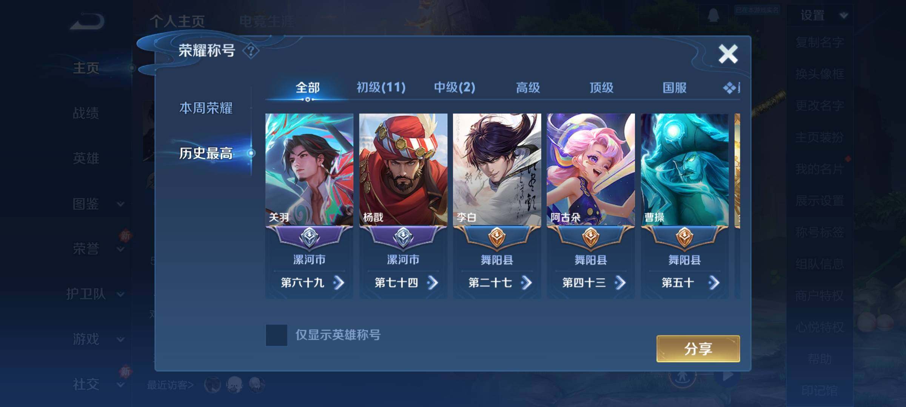
Task: Select 本周荣耀 in the left list
Action: (x=206, y=109)
